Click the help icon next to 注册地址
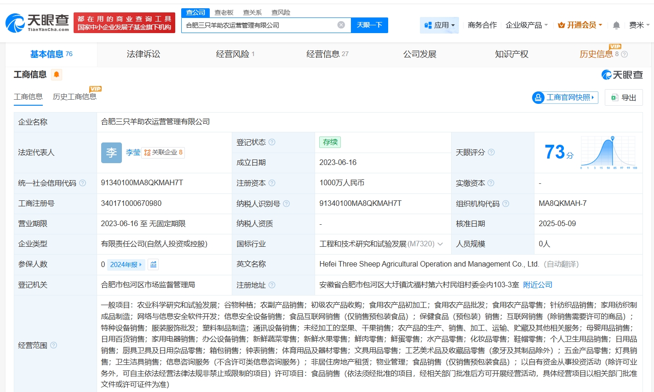The height and width of the screenshot is (392, 654). click(x=272, y=285)
